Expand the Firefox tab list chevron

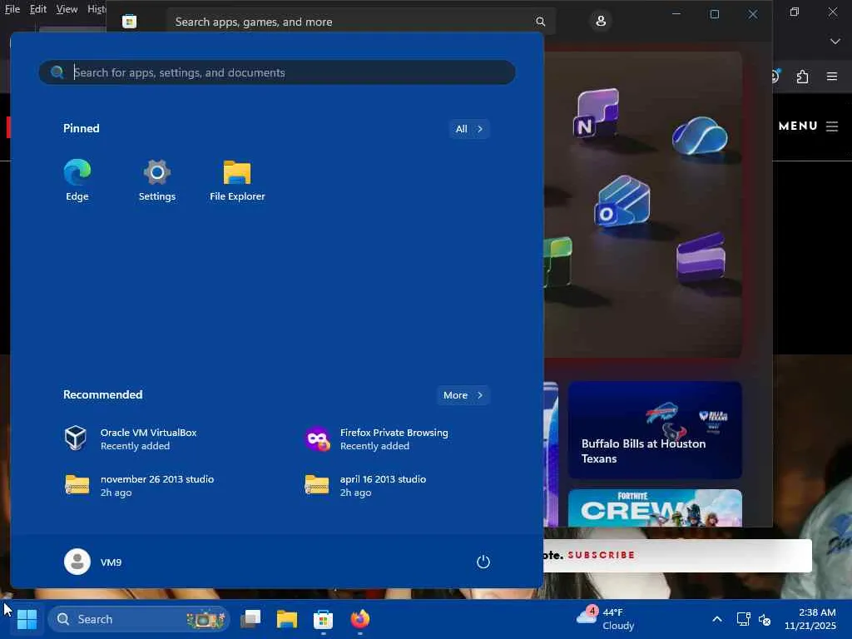[x=835, y=42]
